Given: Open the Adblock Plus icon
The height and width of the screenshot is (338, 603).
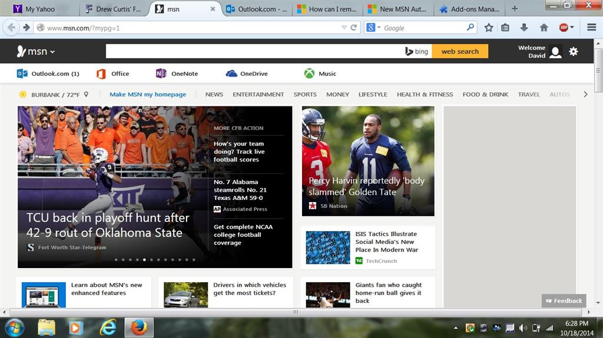Looking at the screenshot, I should click(x=564, y=28).
